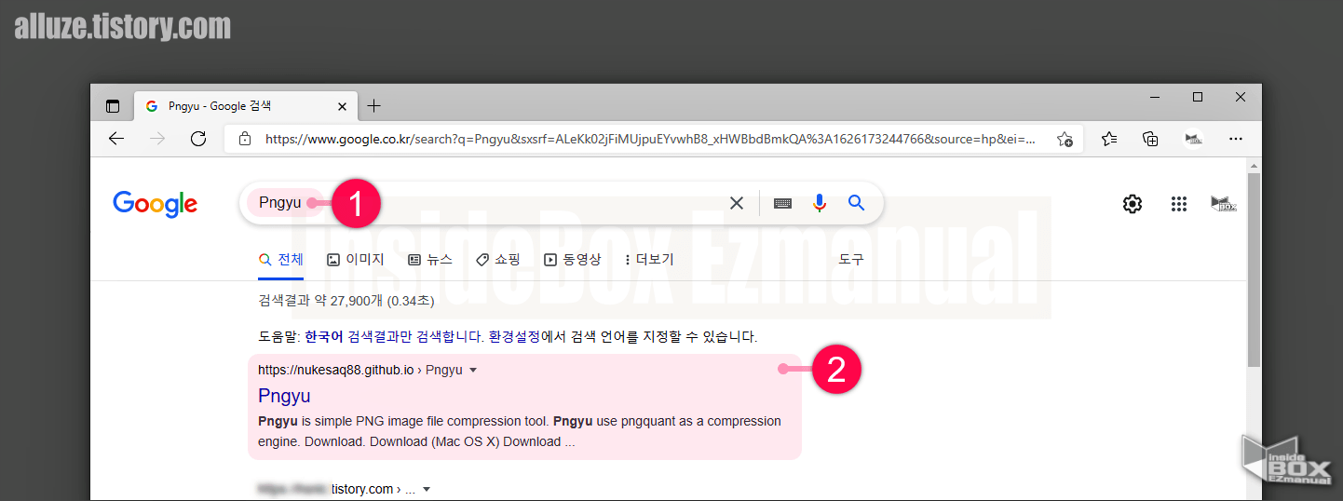Open Edge Settings and more menu
1343x501 pixels.
(x=1236, y=139)
